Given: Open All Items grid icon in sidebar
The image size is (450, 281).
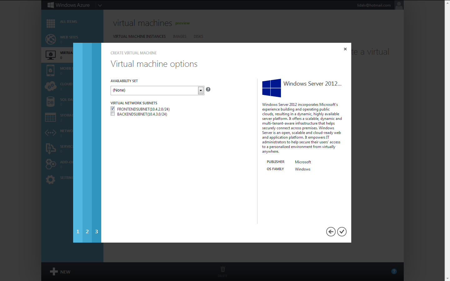Looking at the screenshot, I should tap(51, 23).
